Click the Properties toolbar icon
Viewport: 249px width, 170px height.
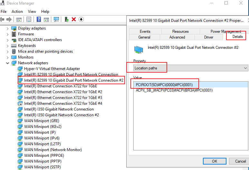point(29,19)
